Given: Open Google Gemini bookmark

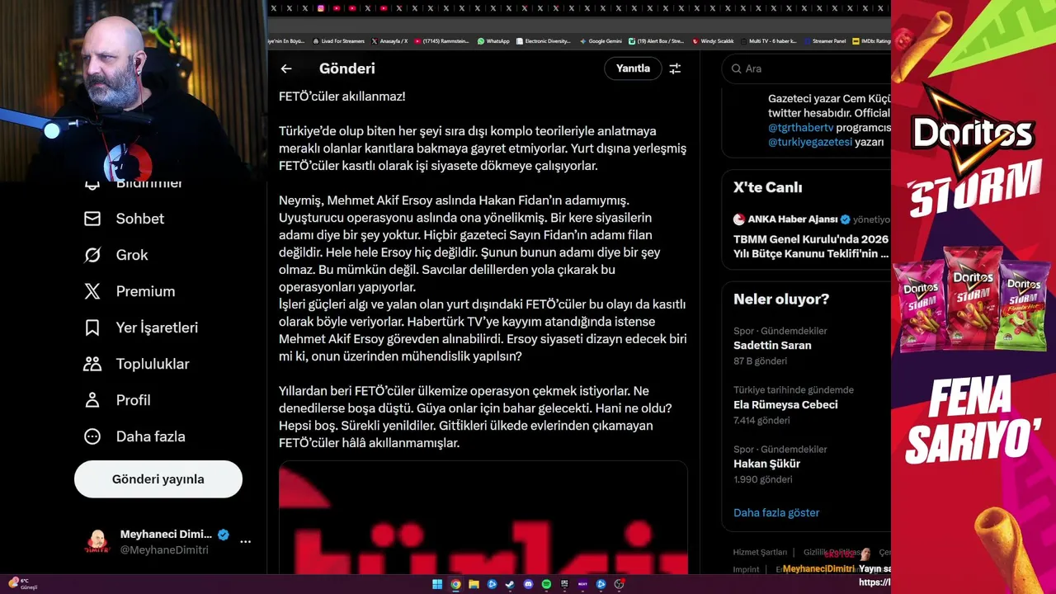Looking at the screenshot, I should (601, 41).
